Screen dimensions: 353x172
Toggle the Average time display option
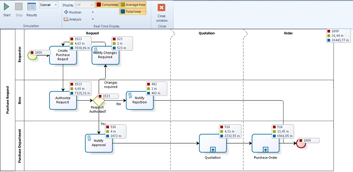tap(133, 5)
